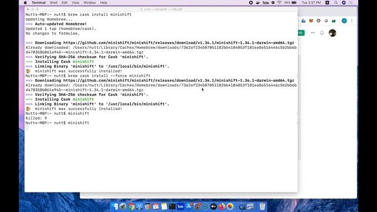Open the Terminal application menu
The width and height of the screenshot is (377, 212).
(38, 2)
